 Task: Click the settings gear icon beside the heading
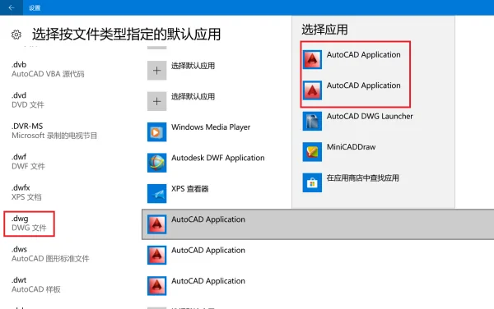point(16,35)
